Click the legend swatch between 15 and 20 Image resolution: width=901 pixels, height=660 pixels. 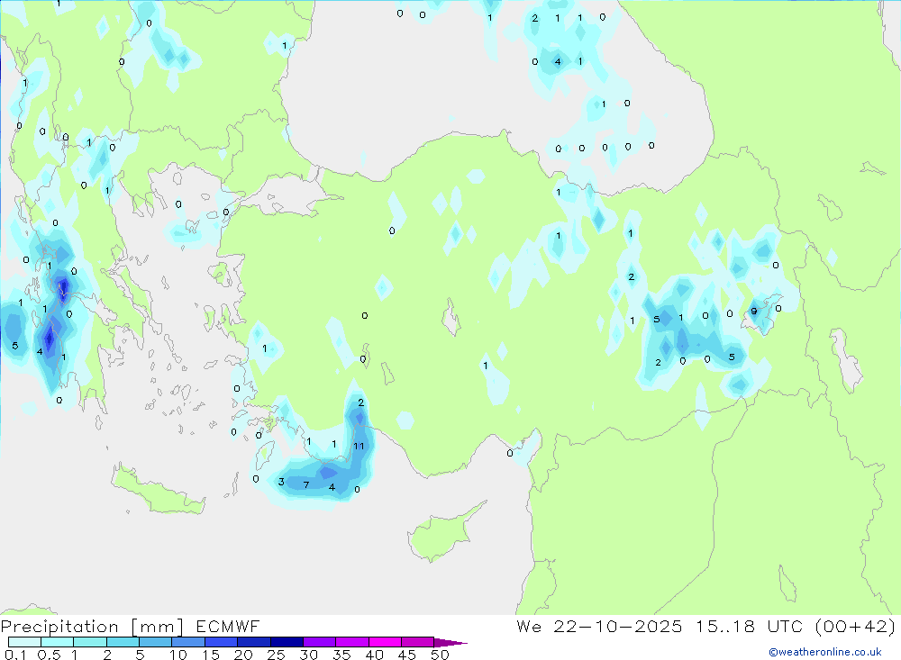pyautogui.click(x=222, y=642)
